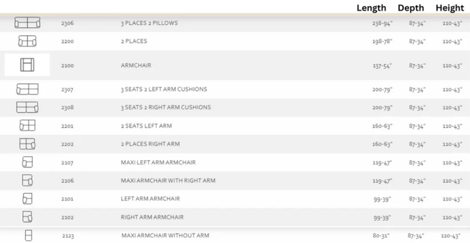Viewport: 470px width, 243px height.
Task: Click the "3 PLACES 2 PILLOWS" product name
Action: 149,23
